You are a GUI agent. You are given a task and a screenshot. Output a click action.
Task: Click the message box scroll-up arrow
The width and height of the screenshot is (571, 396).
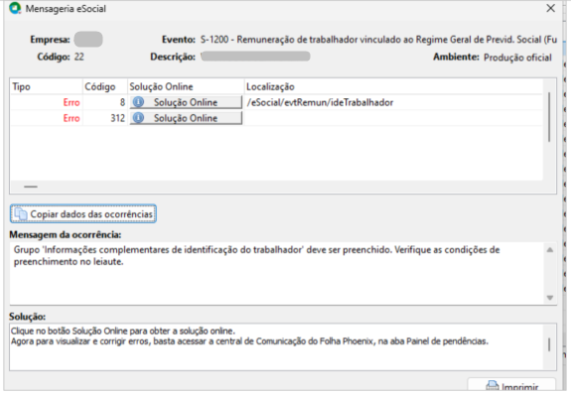pyautogui.click(x=550, y=250)
